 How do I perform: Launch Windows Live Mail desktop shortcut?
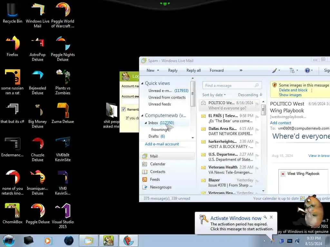click(x=37, y=15)
